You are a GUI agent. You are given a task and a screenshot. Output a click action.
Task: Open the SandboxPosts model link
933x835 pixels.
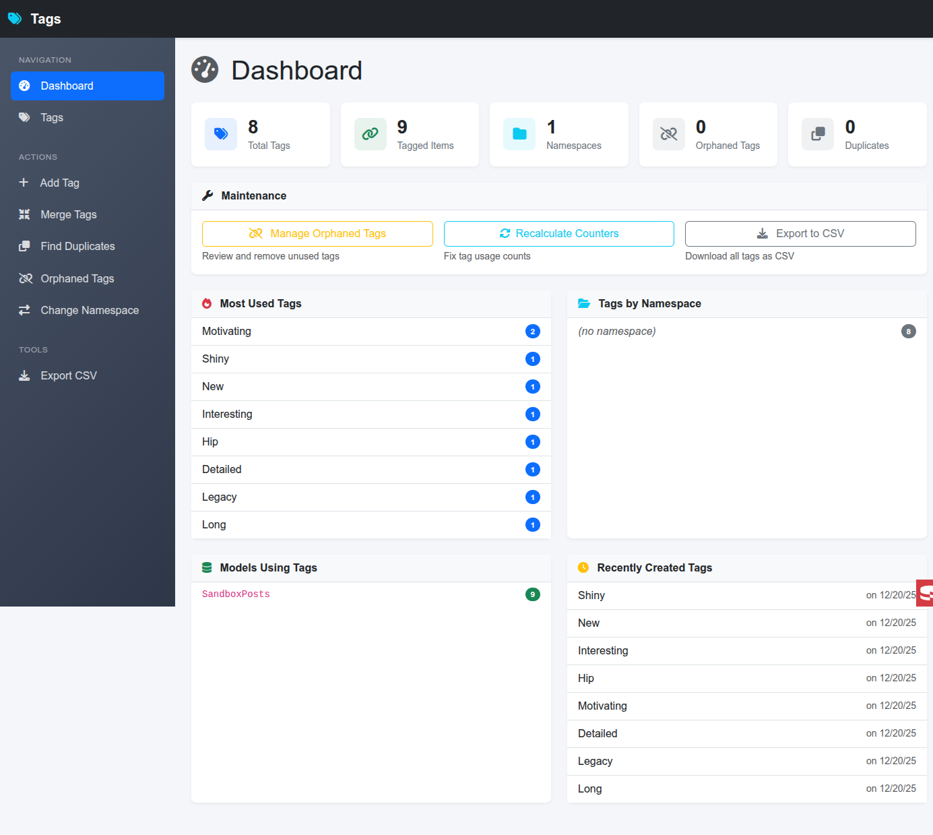pos(236,594)
